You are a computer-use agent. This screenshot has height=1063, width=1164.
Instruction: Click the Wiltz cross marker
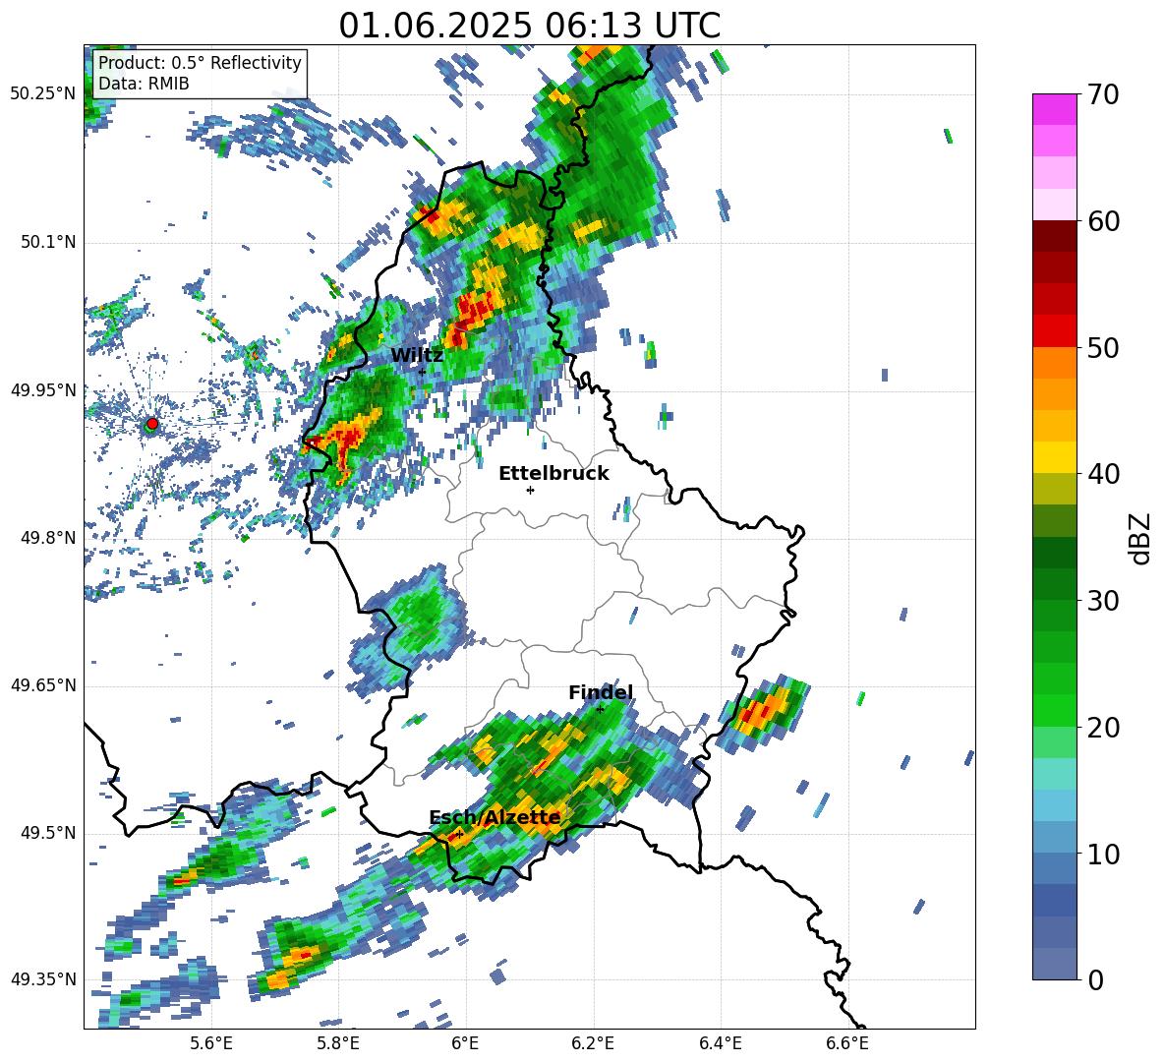(423, 372)
